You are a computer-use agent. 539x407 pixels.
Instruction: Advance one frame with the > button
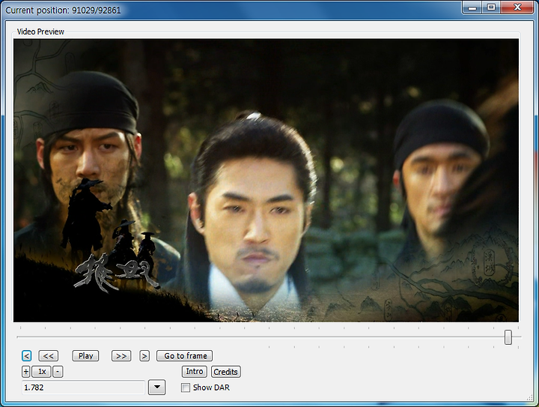[x=144, y=356]
